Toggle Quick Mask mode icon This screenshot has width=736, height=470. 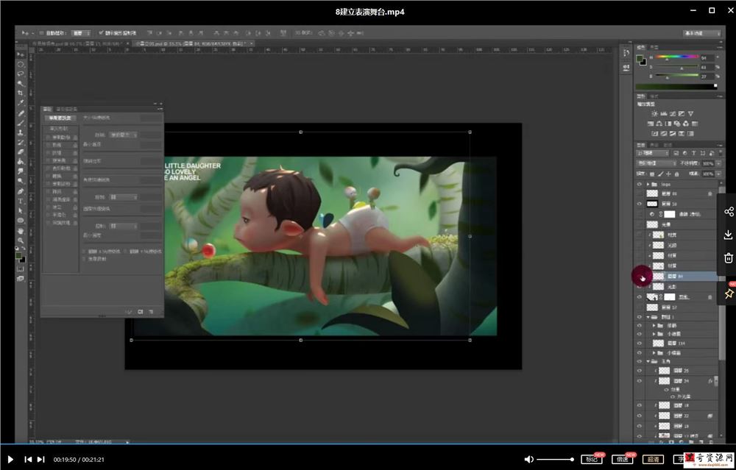pos(21,268)
